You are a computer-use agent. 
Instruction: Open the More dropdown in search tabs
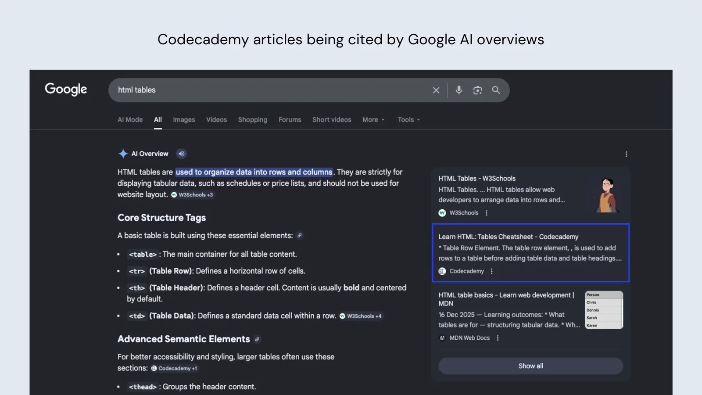(x=373, y=120)
